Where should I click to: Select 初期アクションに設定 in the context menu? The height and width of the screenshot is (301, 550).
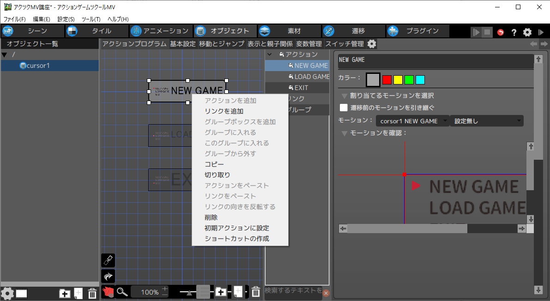(x=237, y=228)
